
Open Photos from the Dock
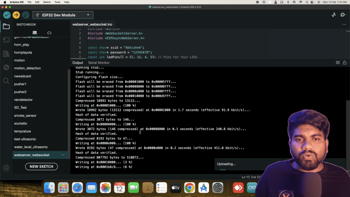(x=105, y=187)
